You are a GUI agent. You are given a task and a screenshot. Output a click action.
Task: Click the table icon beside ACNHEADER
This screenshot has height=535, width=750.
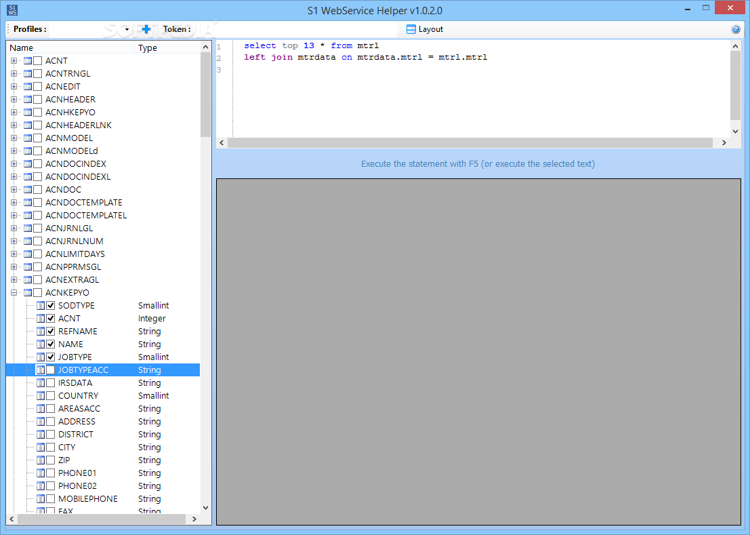28,100
